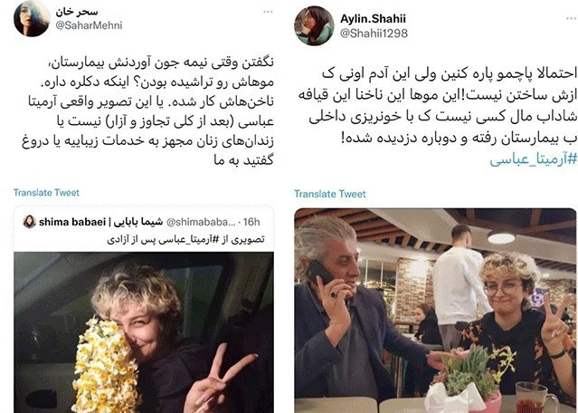Open the Aylin.Shahii display name
This screenshot has width=578, height=413.
(x=373, y=19)
